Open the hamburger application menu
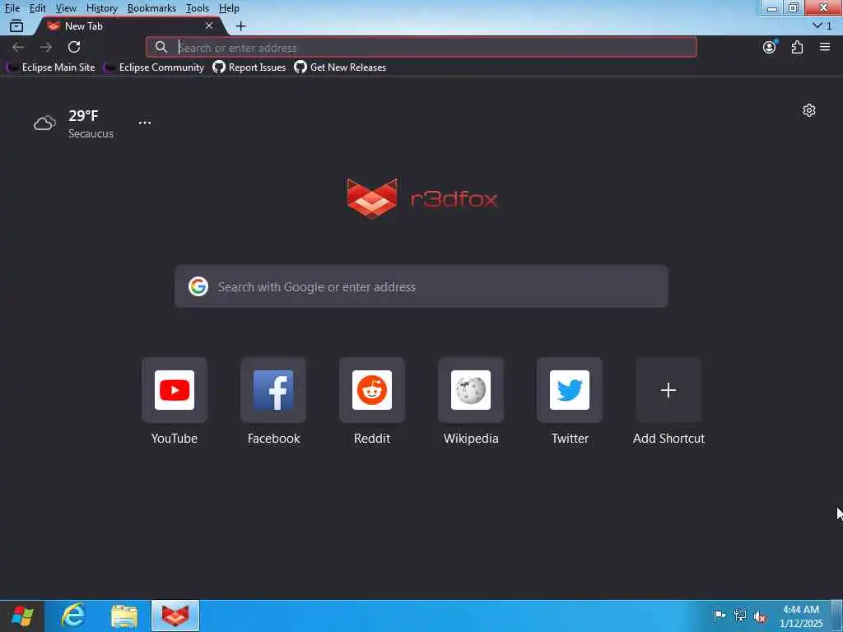The width and height of the screenshot is (843, 632). 825,47
